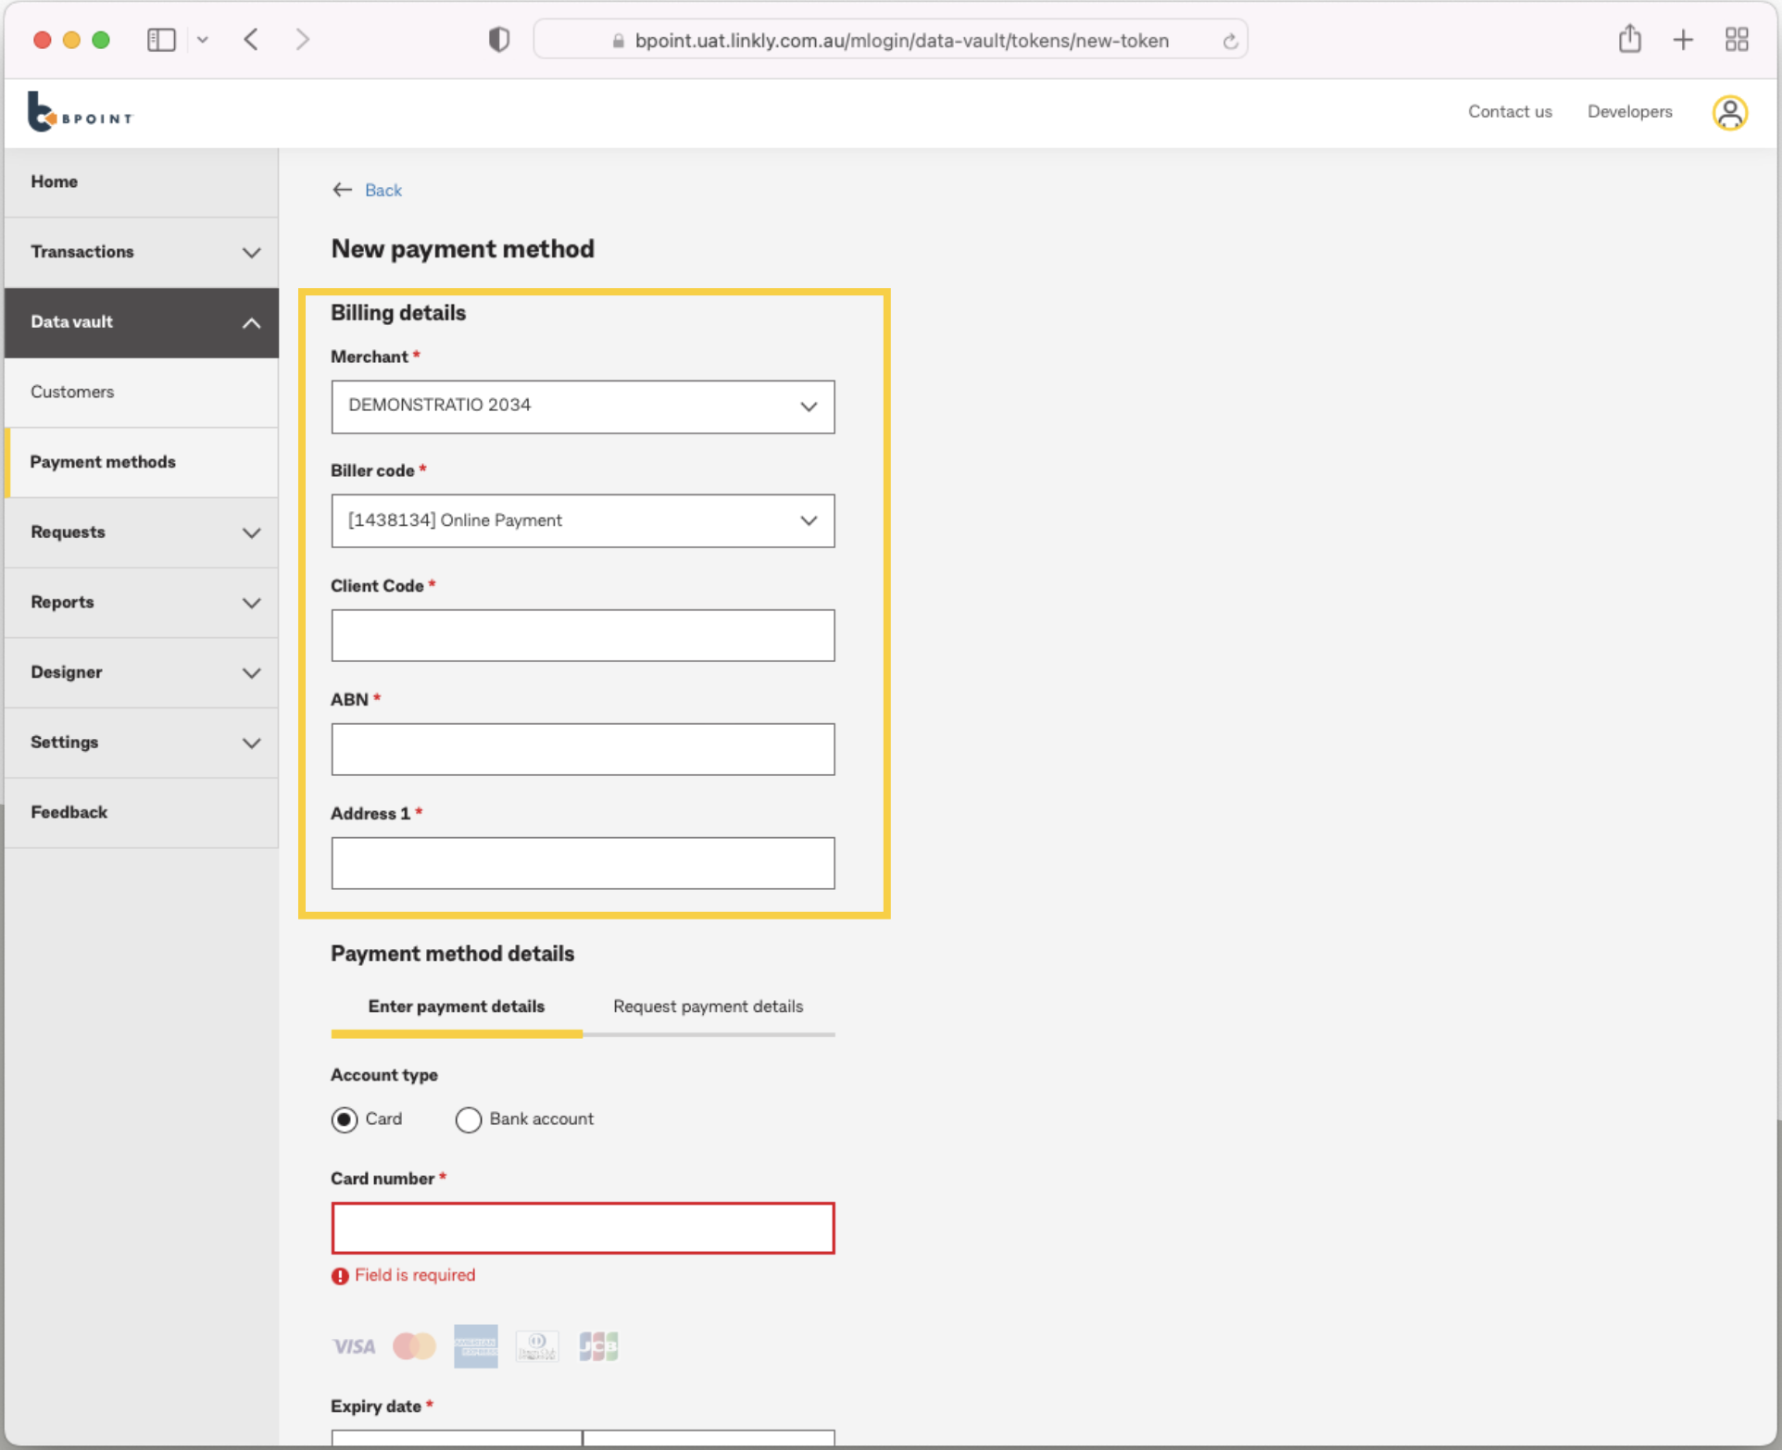Click the American Express brand icon

point(475,1346)
